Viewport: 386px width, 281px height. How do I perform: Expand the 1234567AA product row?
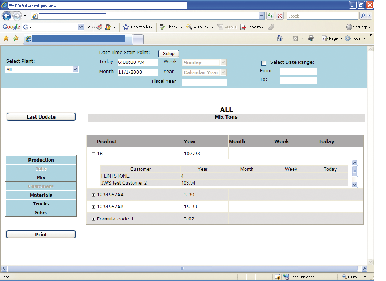(x=93, y=195)
